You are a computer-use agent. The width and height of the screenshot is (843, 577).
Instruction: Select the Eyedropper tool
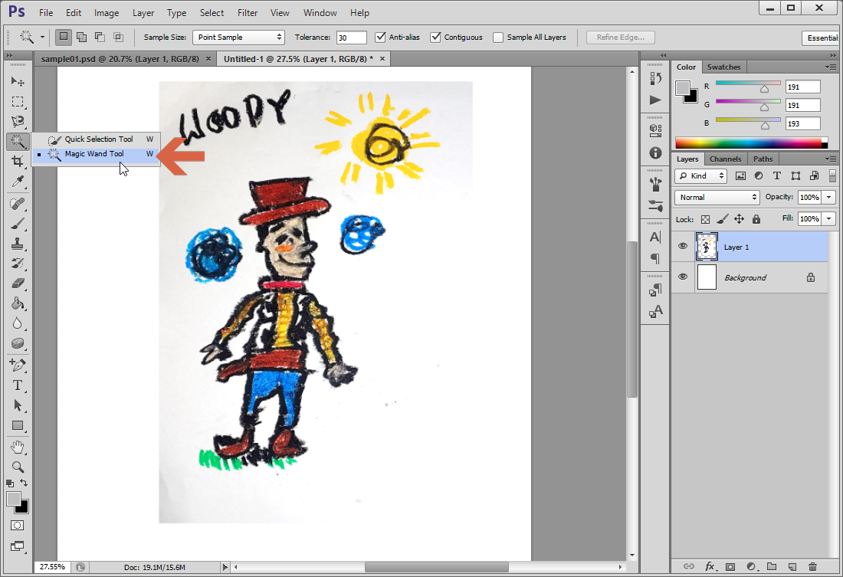click(x=18, y=182)
